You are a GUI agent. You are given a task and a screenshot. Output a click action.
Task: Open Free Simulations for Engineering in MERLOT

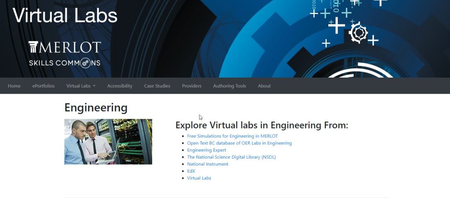tap(232, 136)
